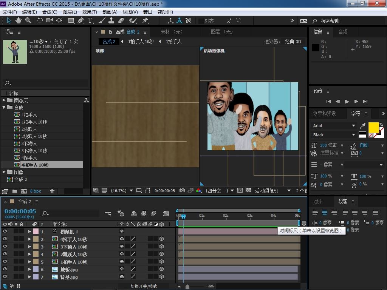Expand the 固态层 folder
Image resolution: width=387 pixels, height=290 pixels.
coord(4,100)
